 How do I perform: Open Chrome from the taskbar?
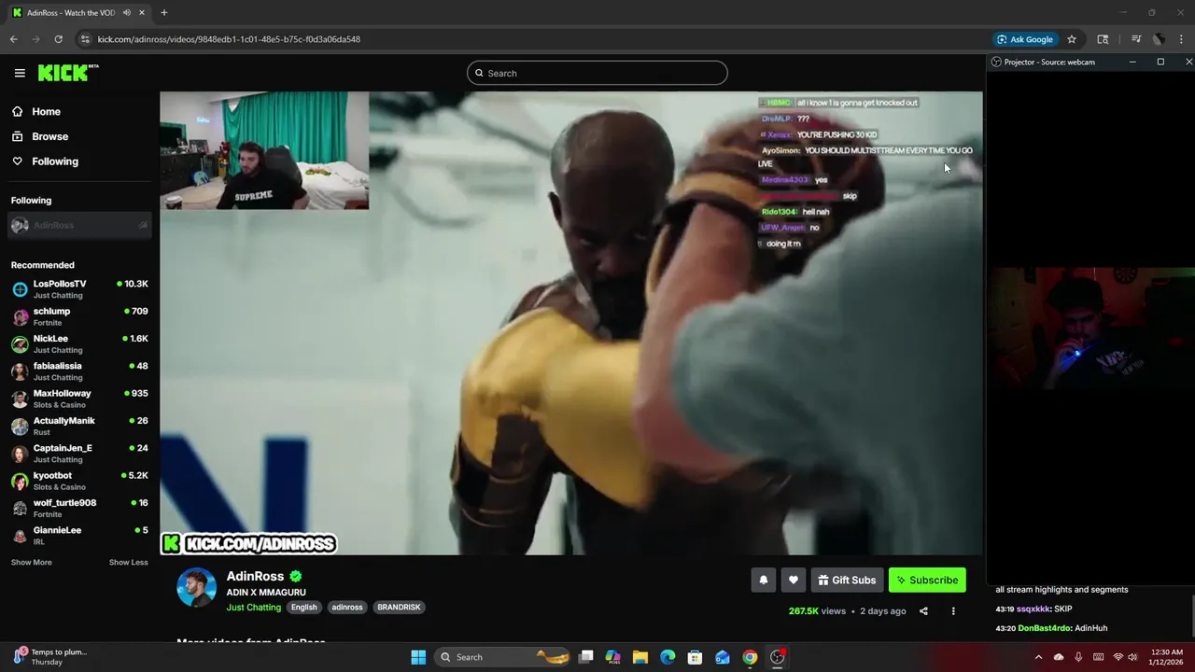click(x=750, y=657)
